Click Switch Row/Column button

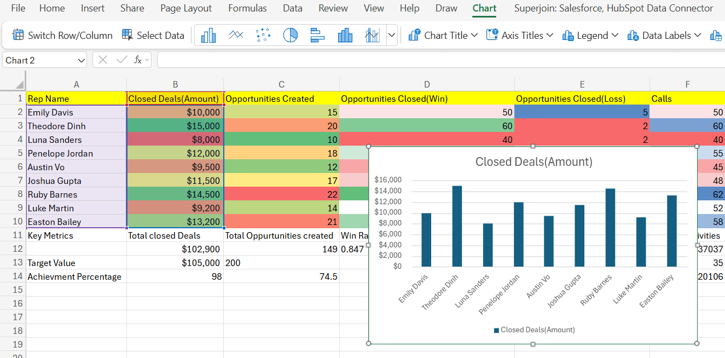pyautogui.click(x=62, y=36)
